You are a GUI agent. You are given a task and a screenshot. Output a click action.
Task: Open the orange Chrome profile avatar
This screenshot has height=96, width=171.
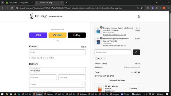point(164,8)
